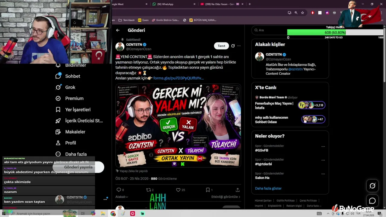Open Kimlik Bildirim Sistemi bookmark
This screenshot has height=217, width=386.
coord(165,20)
